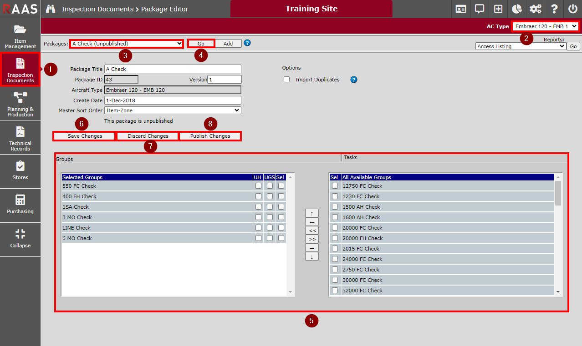Viewport: 582px width, 346px height.
Task: Click the Publish Changes button
Action: (x=210, y=136)
